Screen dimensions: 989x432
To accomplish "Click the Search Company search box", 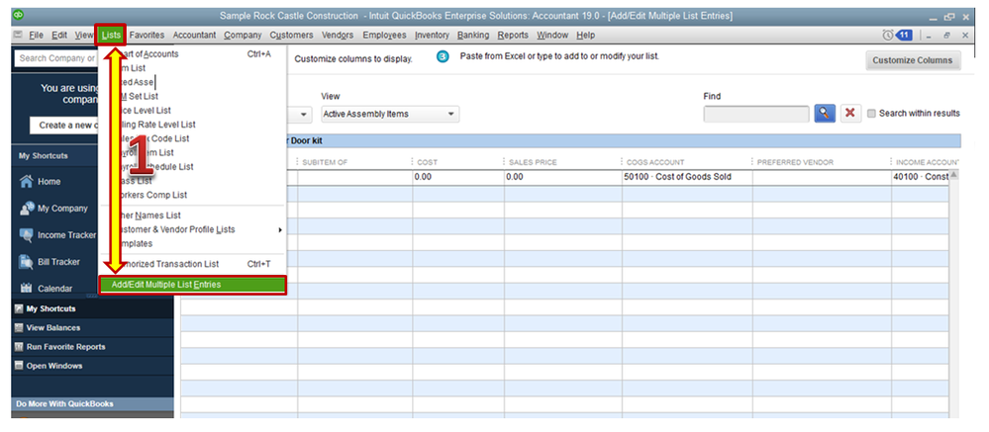I will point(55,58).
